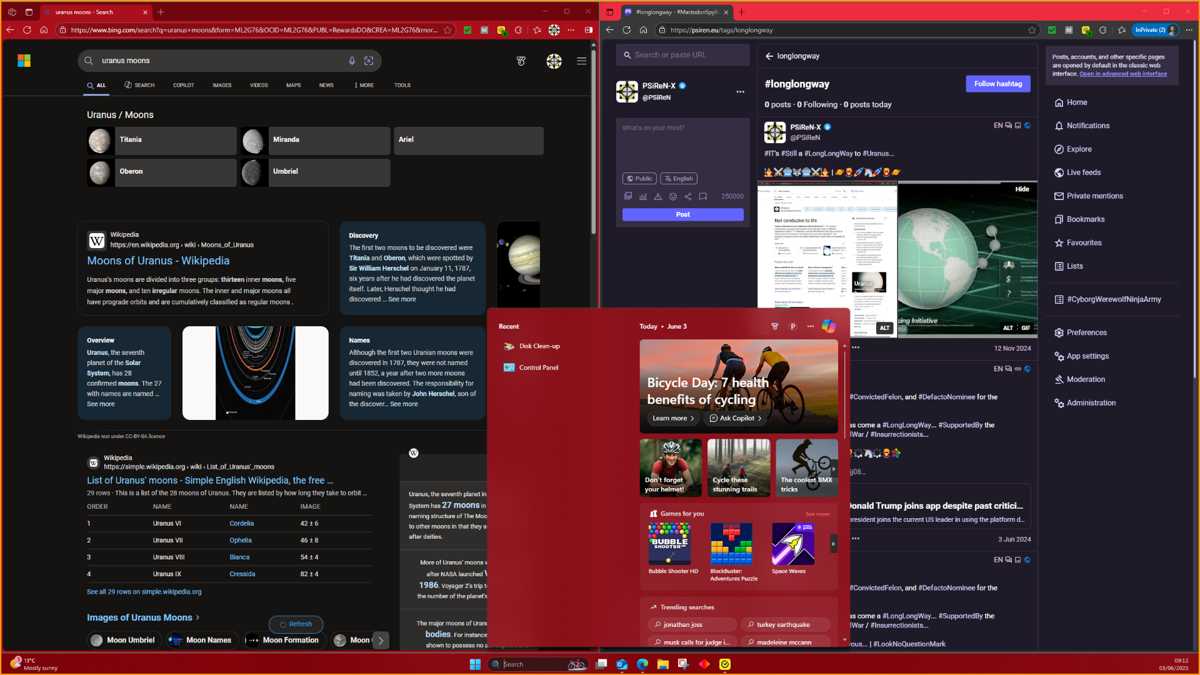This screenshot has width=1200, height=675.
Task: Click the Follow hashtag button
Action: coord(997,84)
